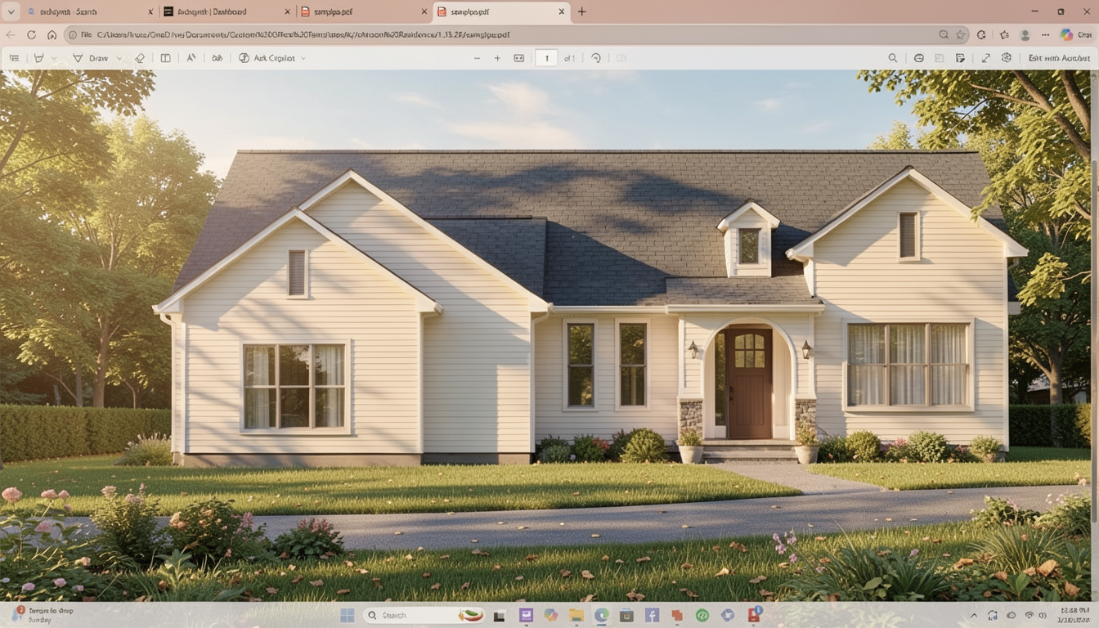Zoom out with the minus button

coord(478,58)
